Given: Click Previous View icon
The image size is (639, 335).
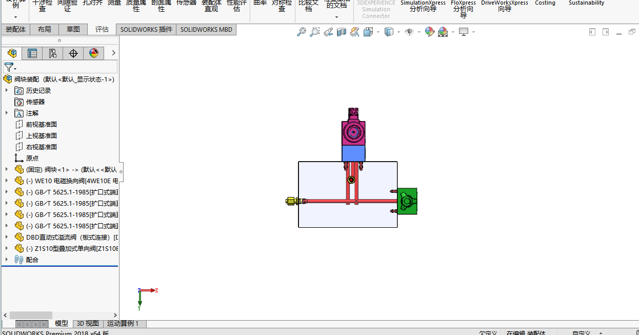Looking at the screenshot, I should 328,32.
